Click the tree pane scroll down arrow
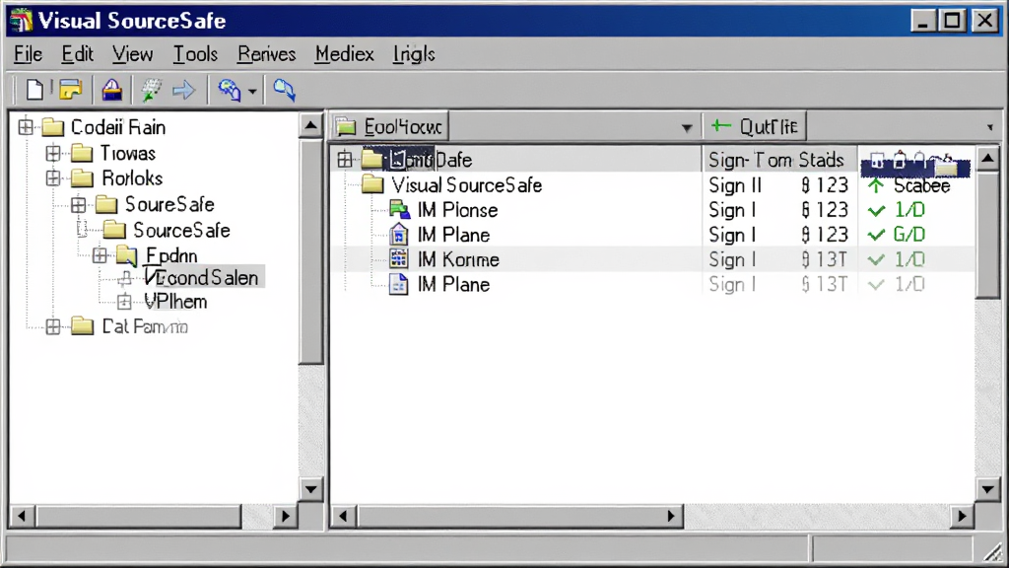Image resolution: width=1009 pixels, height=568 pixels. coord(310,489)
